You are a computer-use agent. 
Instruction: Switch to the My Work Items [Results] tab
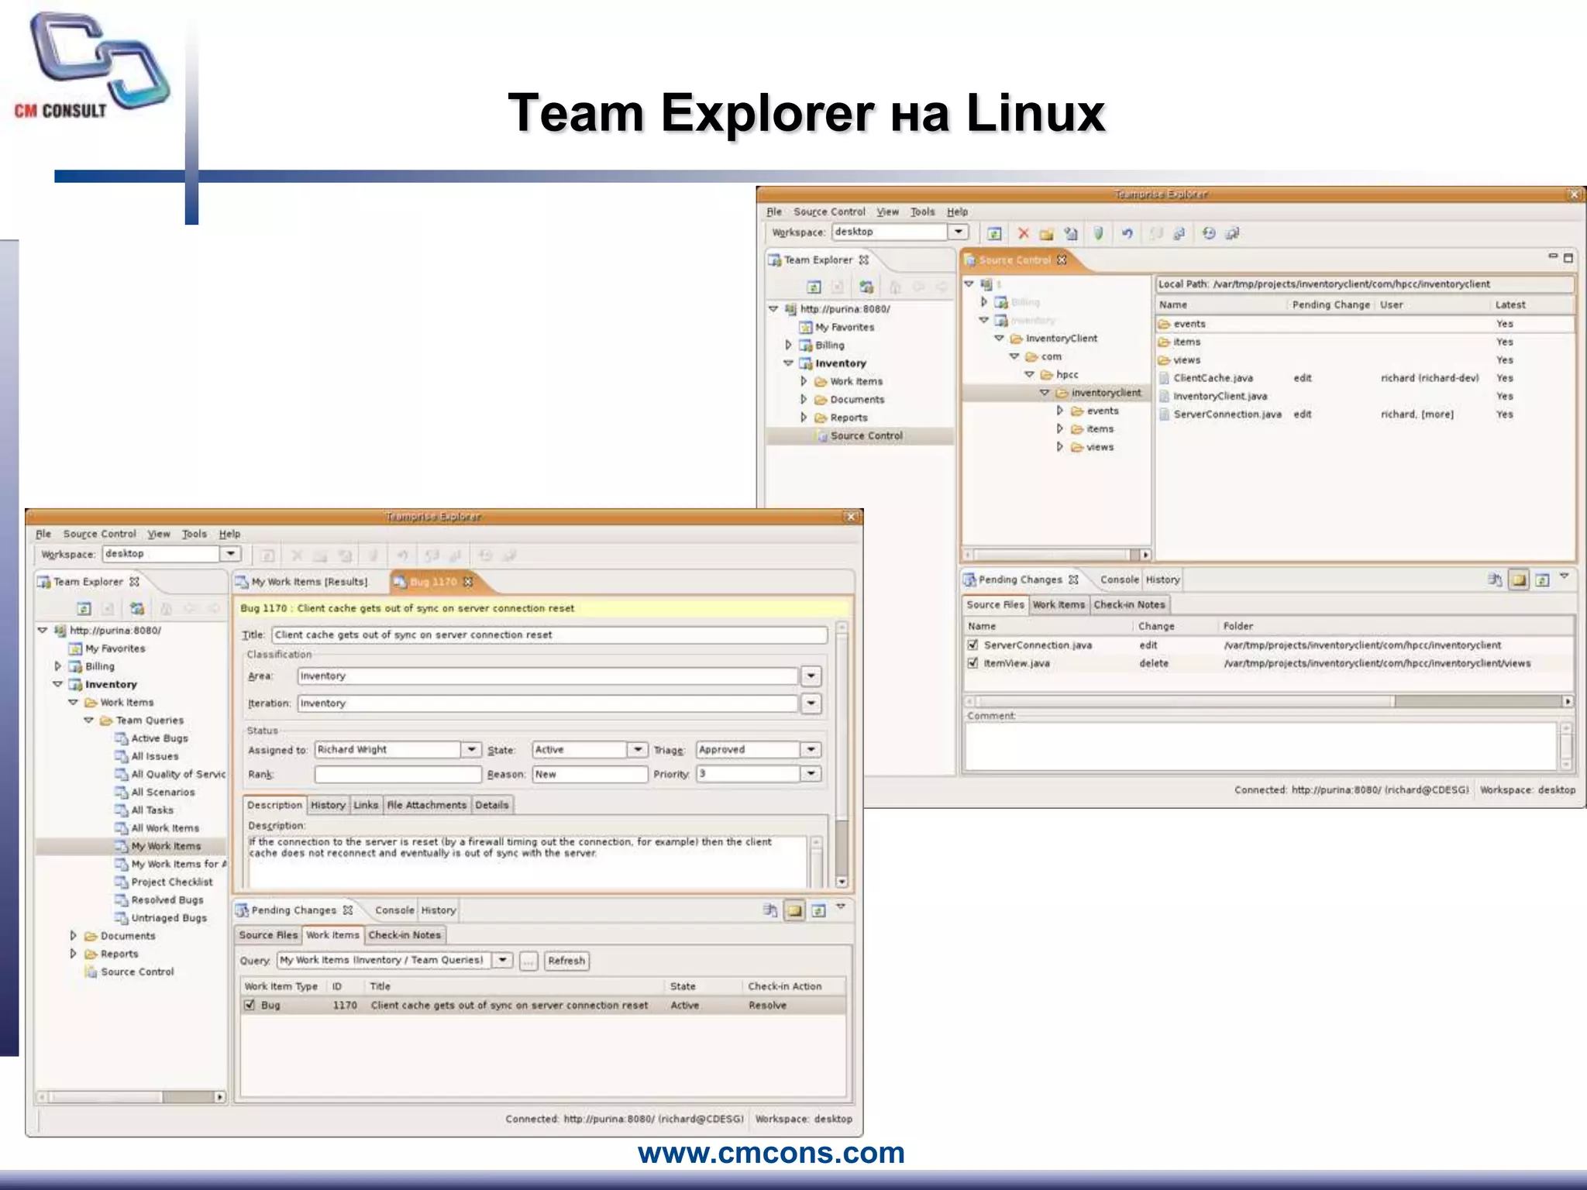click(301, 582)
